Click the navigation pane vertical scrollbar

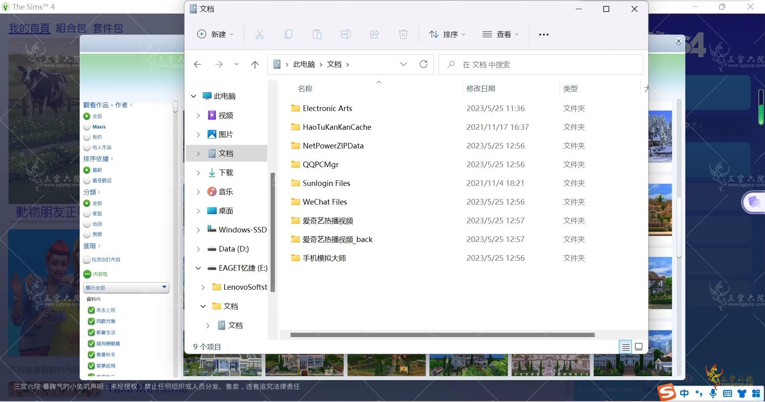(273, 232)
